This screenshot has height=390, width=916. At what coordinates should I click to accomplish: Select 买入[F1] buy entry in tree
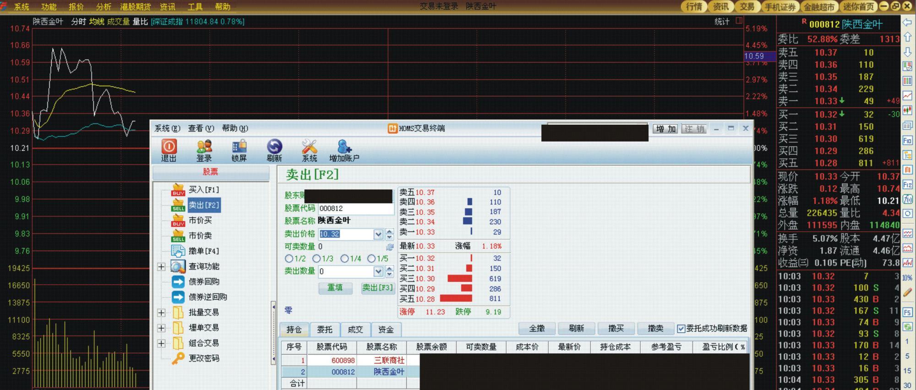tap(196, 189)
